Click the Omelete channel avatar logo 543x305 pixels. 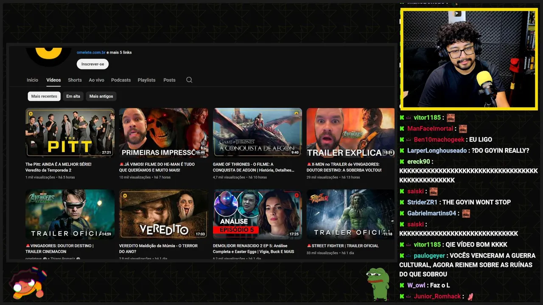[49, 57]
